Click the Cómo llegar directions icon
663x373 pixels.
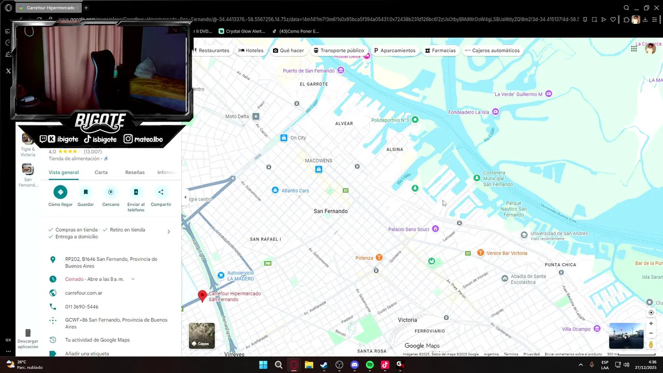tap(60, 192)
